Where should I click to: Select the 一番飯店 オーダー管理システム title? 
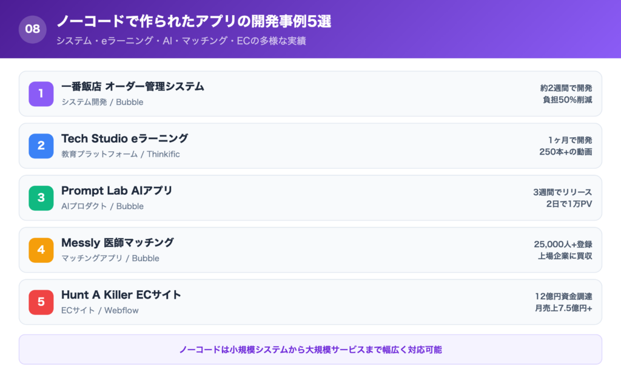(133, 87)
